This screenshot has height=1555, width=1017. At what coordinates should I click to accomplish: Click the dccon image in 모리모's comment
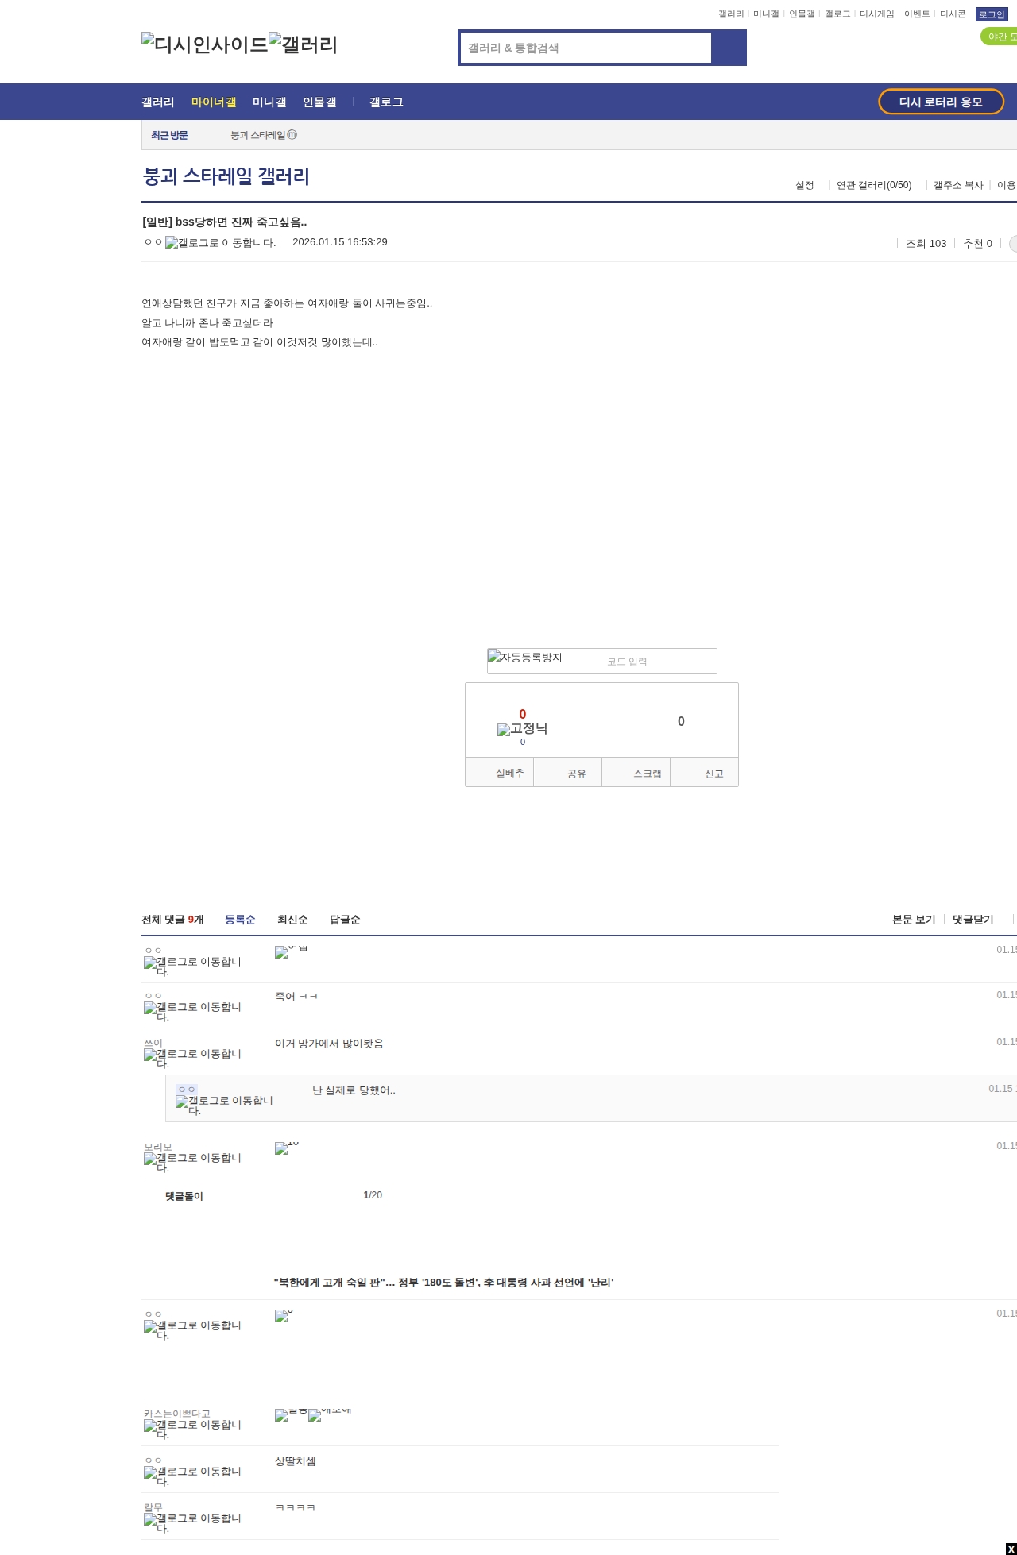point(287,1148)
